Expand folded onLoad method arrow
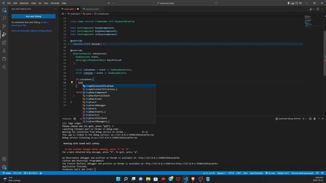This screenshot has width=326, height=183. point(69,44)
